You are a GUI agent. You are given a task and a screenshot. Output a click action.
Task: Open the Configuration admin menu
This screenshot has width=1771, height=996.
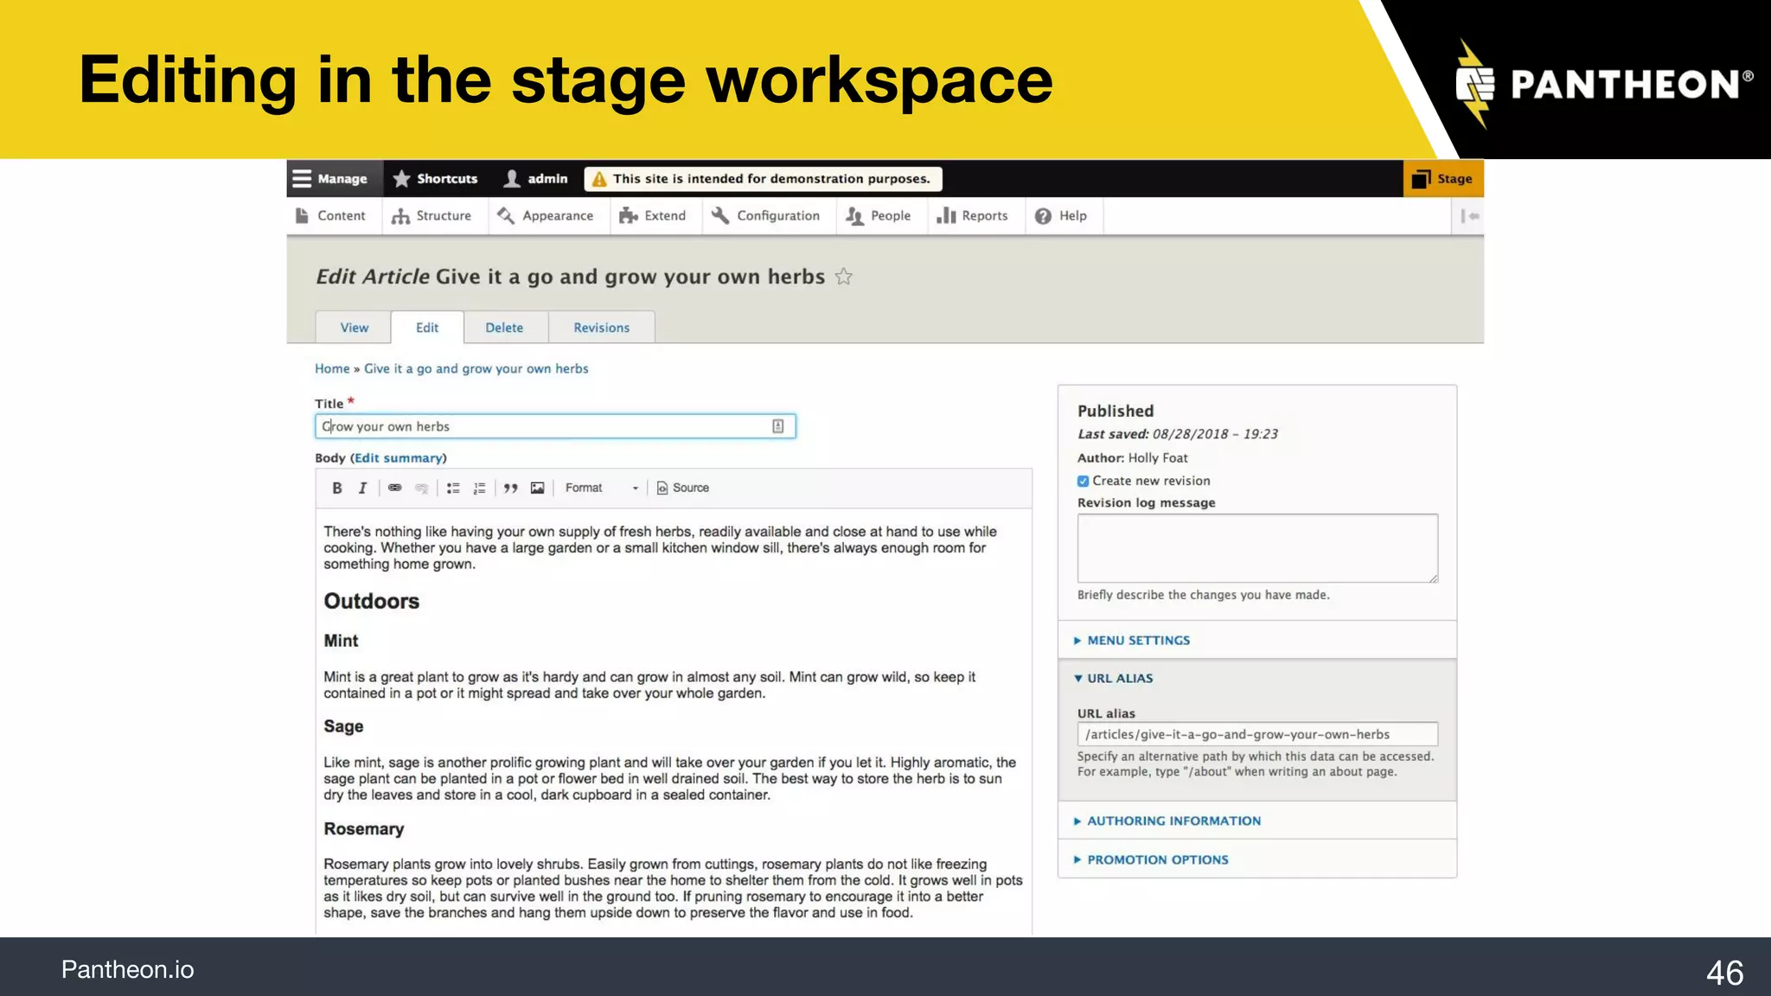pyautogui.click(x=766, y=215)
